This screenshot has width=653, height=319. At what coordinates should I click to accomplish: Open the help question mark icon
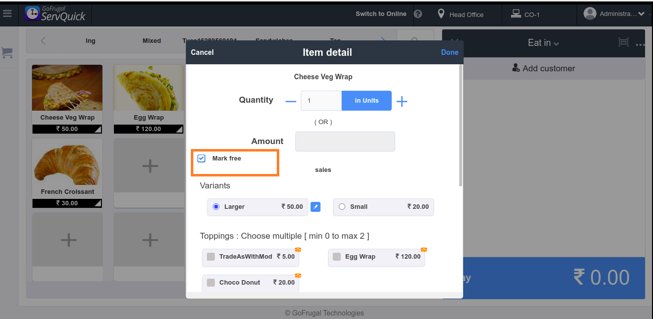[x=418, y=14]
